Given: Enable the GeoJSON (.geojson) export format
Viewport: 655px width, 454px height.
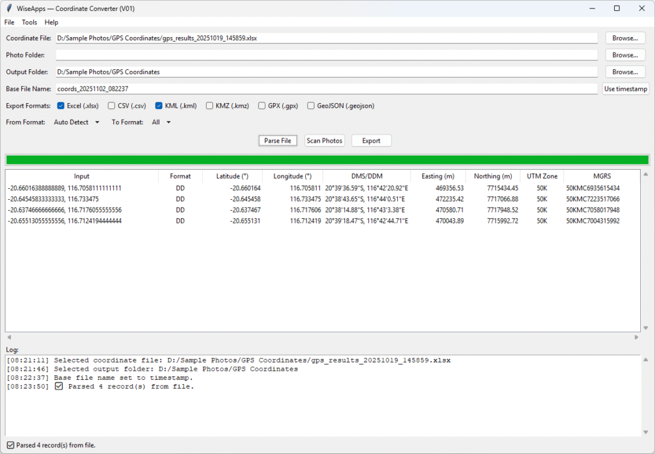Looking at the screenshot, I should pyautogui.click(x=311, y=106).
